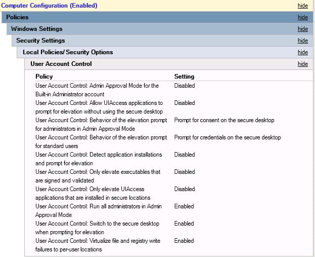Select Switch to the secure desktop policy
315x257 pixels.
point(97,228)
